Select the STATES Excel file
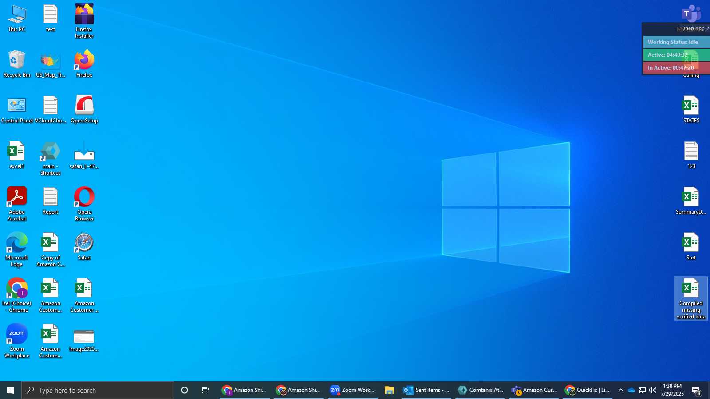Screen dimensions: 710x399 pyautogui.click(x=691, y=110)
